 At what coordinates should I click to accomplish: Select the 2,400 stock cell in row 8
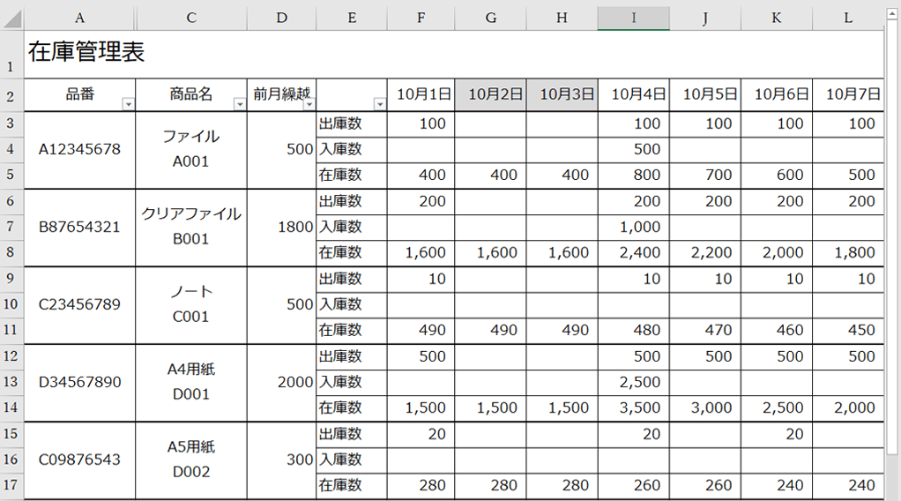click(634, 253)
